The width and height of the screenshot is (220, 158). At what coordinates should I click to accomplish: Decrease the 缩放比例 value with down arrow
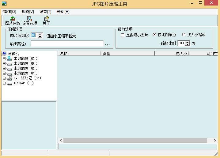tap(188, 44)
